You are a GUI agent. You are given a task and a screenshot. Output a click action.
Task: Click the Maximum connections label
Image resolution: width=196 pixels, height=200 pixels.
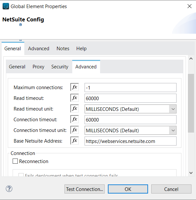tap(38, 88)
